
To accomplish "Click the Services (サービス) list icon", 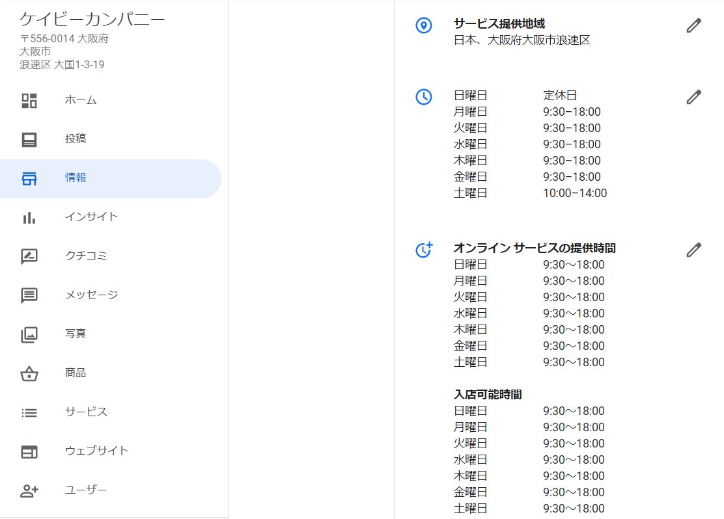I will tap(29, 412).
